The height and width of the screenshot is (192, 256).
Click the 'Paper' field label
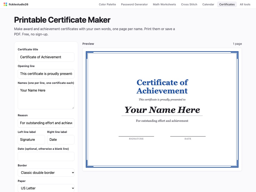(x=22, y=181)
